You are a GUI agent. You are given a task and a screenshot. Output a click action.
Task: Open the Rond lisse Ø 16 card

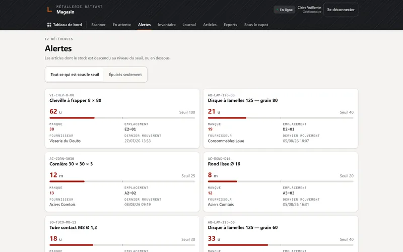(281, 182)
